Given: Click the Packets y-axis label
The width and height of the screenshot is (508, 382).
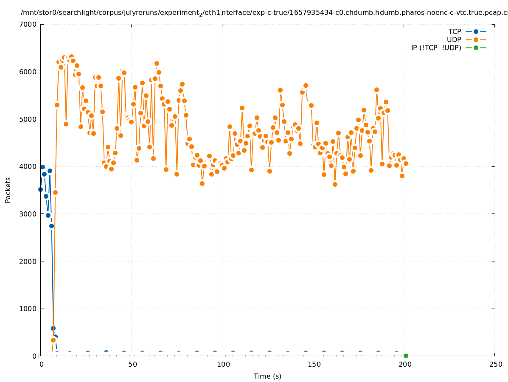Looking at the screenshot, I should click(x=8, y=190).
